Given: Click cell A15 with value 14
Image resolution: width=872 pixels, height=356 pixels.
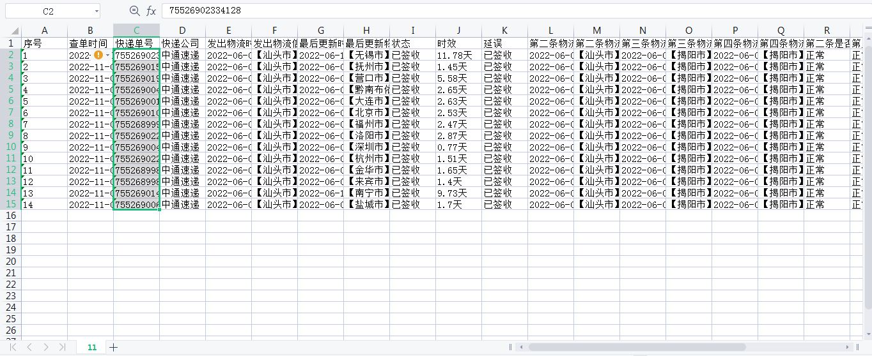Looking at the screenshot, I should (x=44, y=204).
